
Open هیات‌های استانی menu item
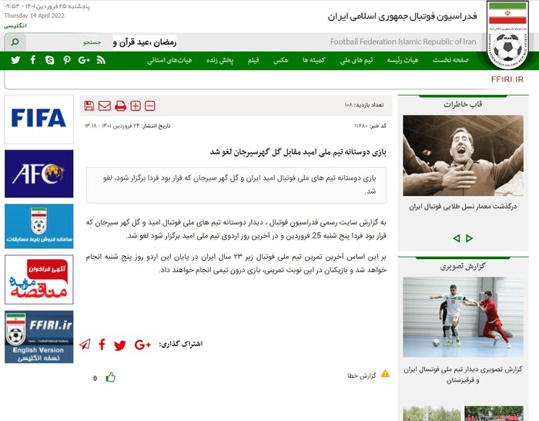click(169, 60)
